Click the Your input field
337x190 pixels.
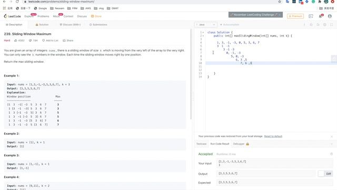(x=275, y=163)
